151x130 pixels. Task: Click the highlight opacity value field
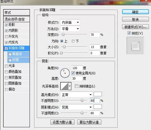(95, 101)
